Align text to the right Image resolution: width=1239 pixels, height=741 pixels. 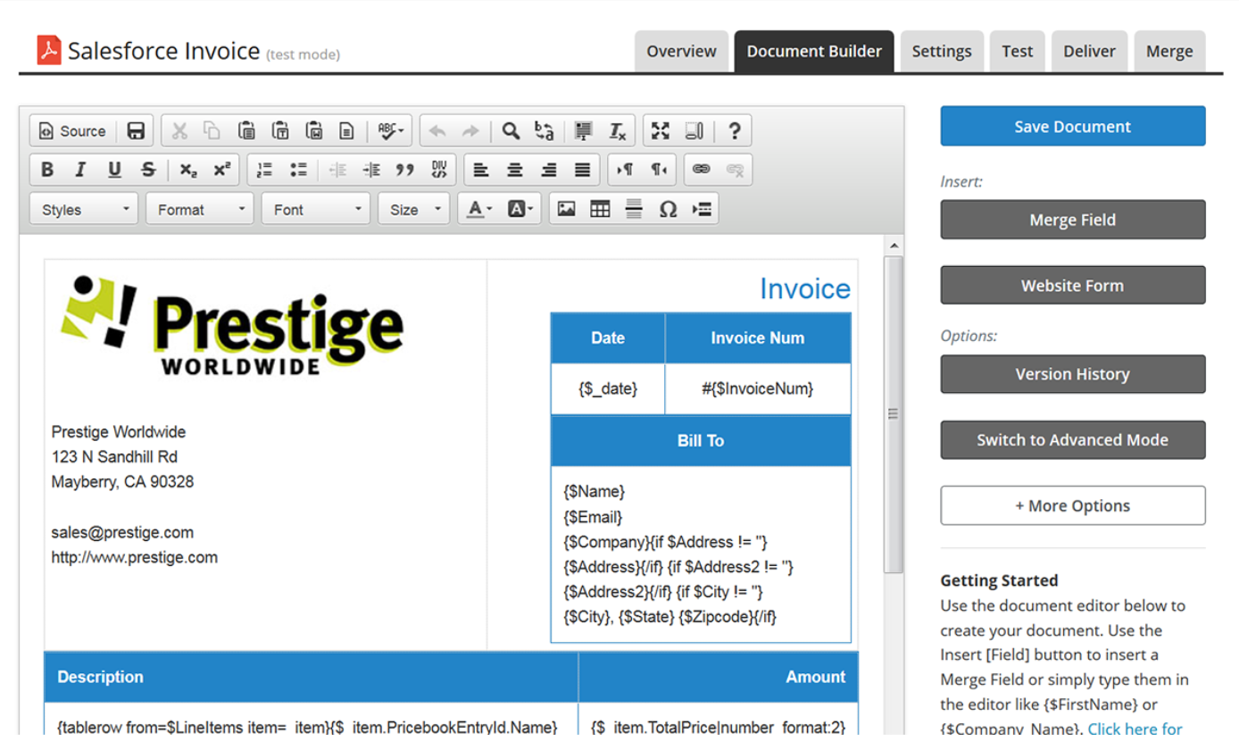tap(549, 170)
